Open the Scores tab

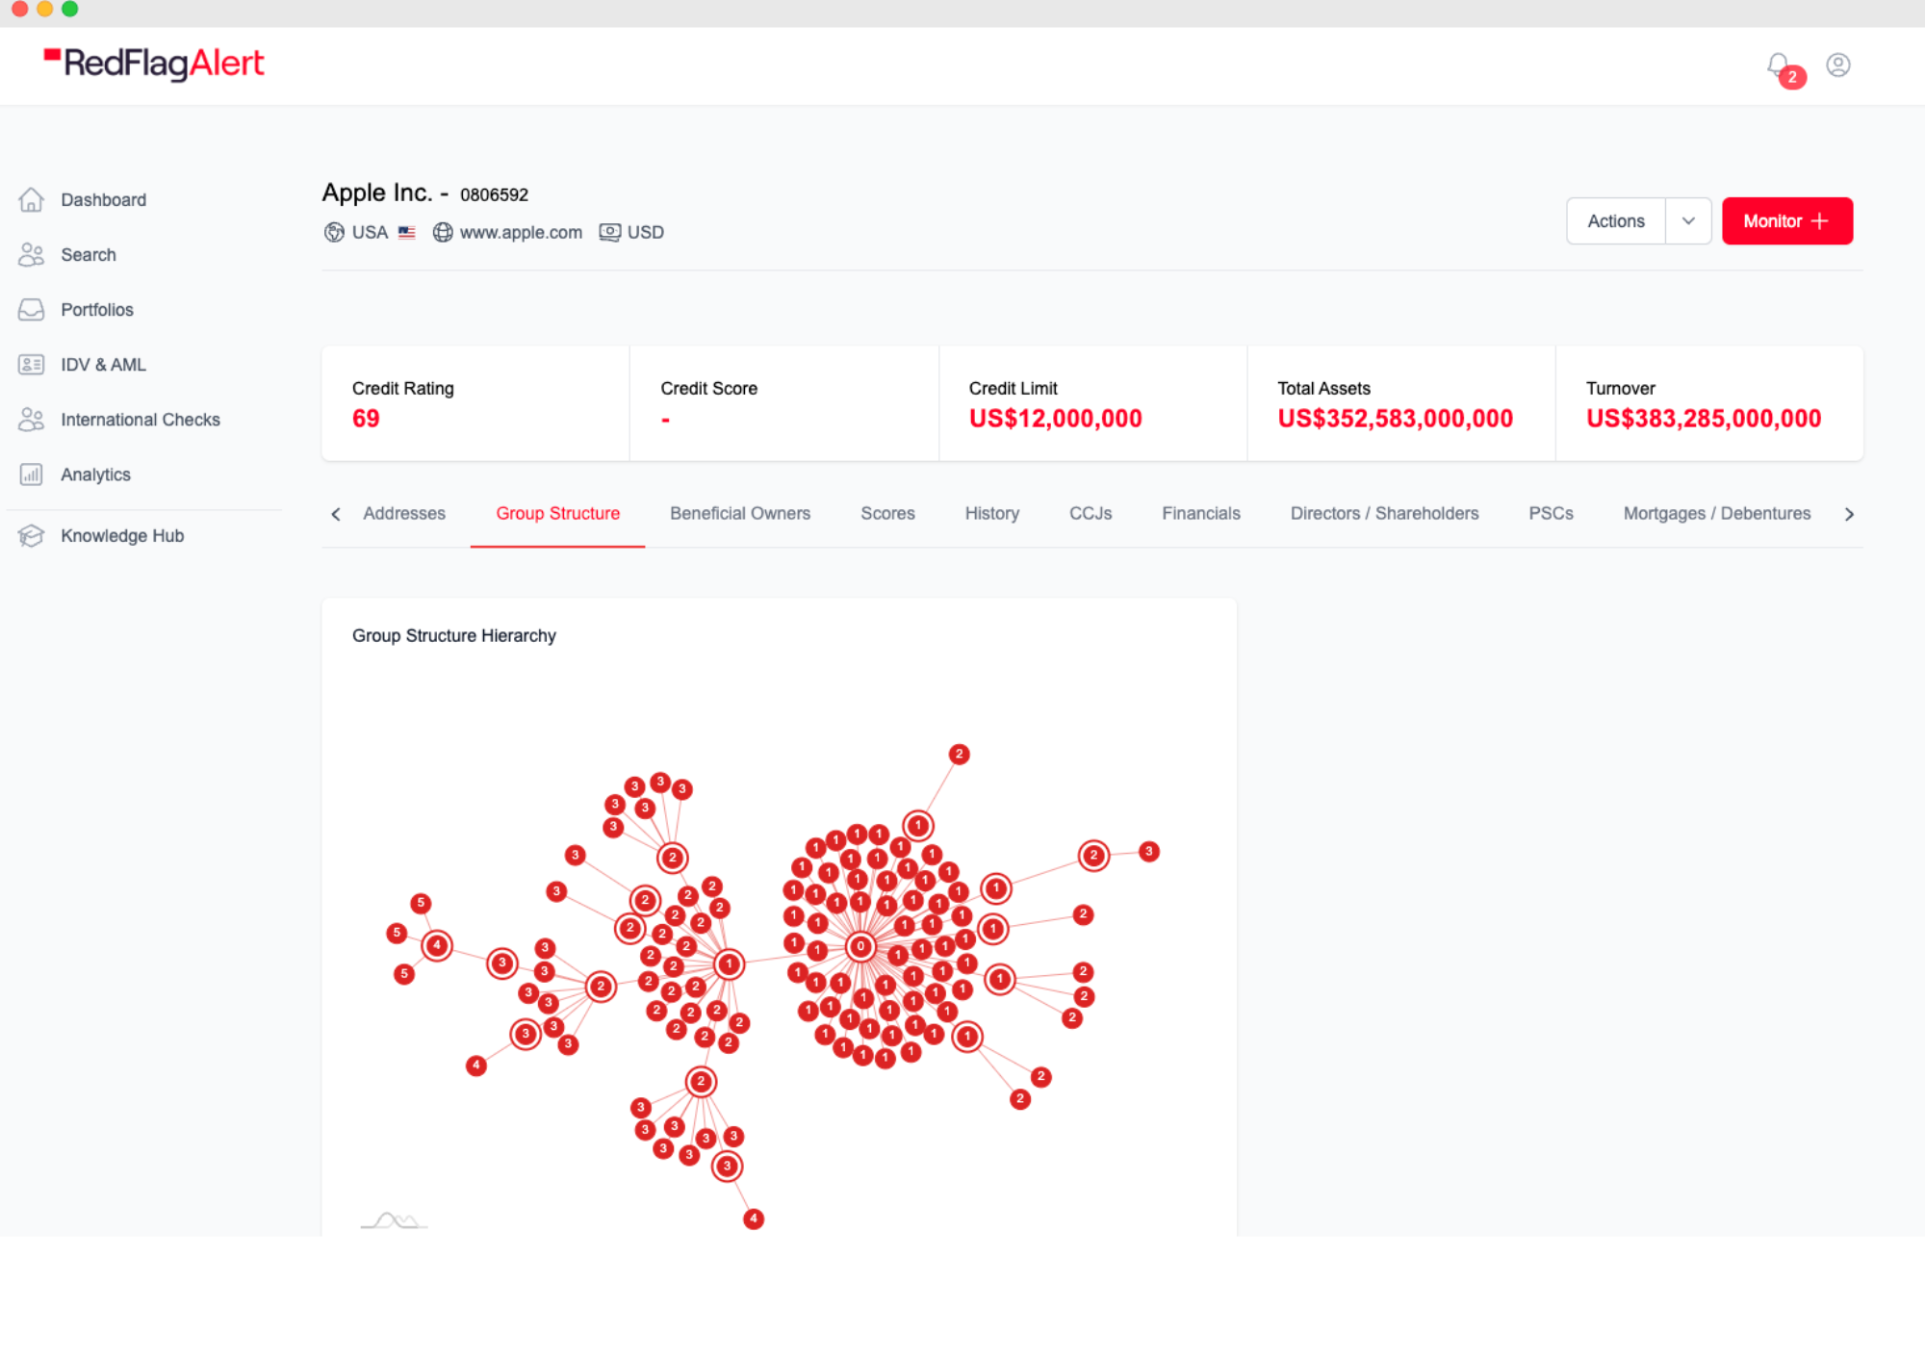tap(887, 513)
